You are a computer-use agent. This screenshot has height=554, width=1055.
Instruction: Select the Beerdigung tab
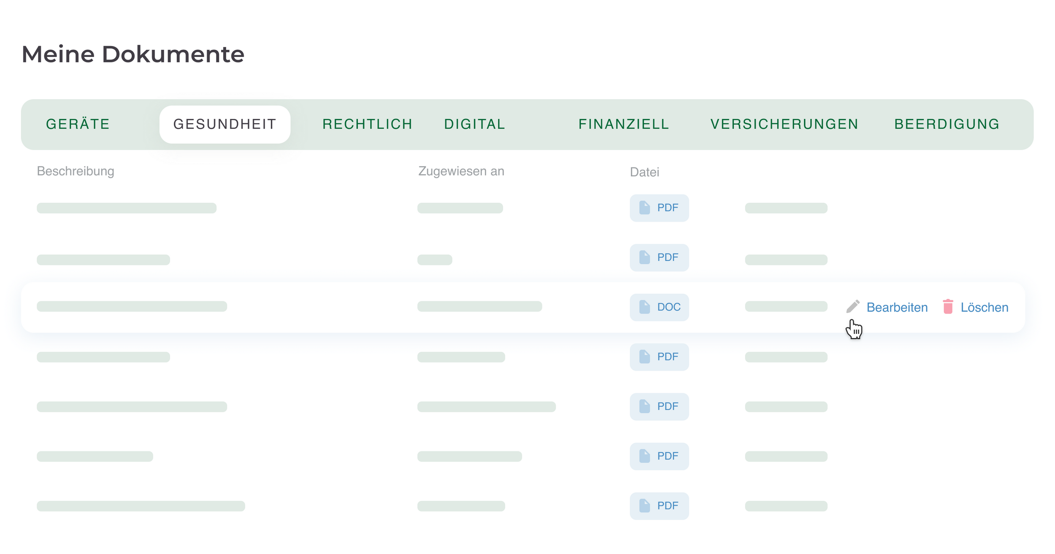click(947, 124)
